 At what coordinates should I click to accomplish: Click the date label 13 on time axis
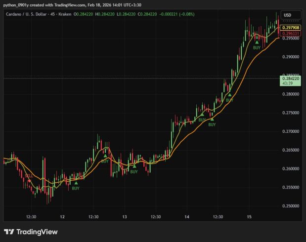125,217
